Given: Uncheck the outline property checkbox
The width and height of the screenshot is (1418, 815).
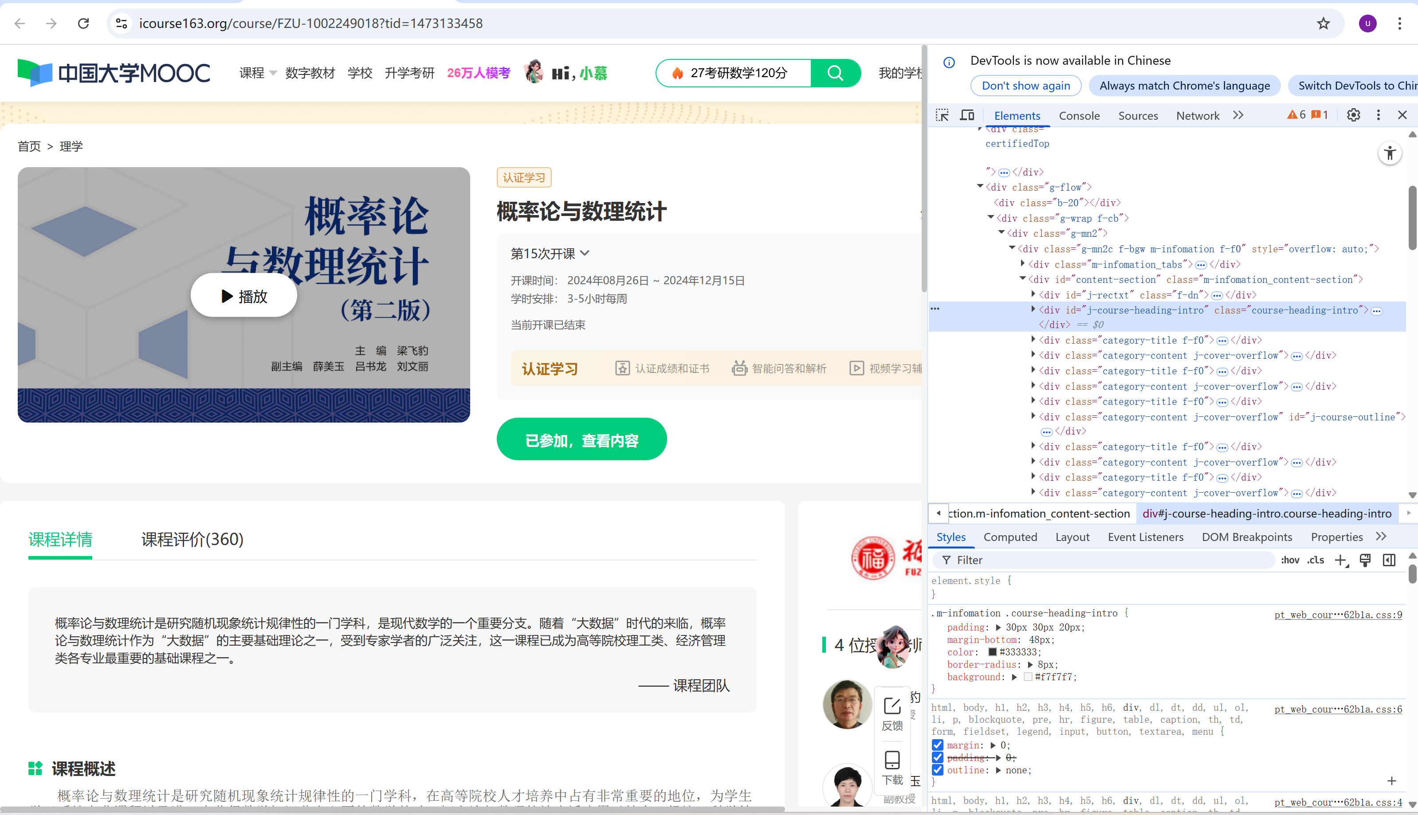Looking at the screenshot, I should (938, 770).
